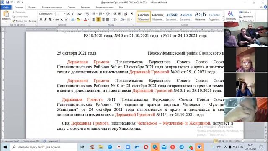Toggle center alignment button
This screenshot has height=151, width=268.
pyautogui.click(x=98, y=19)
